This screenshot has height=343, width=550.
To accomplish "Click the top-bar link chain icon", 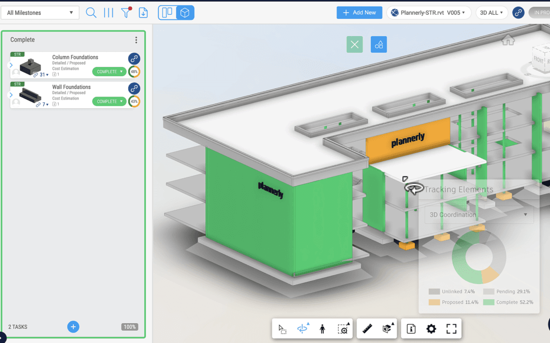I will [x=518, y=13].
